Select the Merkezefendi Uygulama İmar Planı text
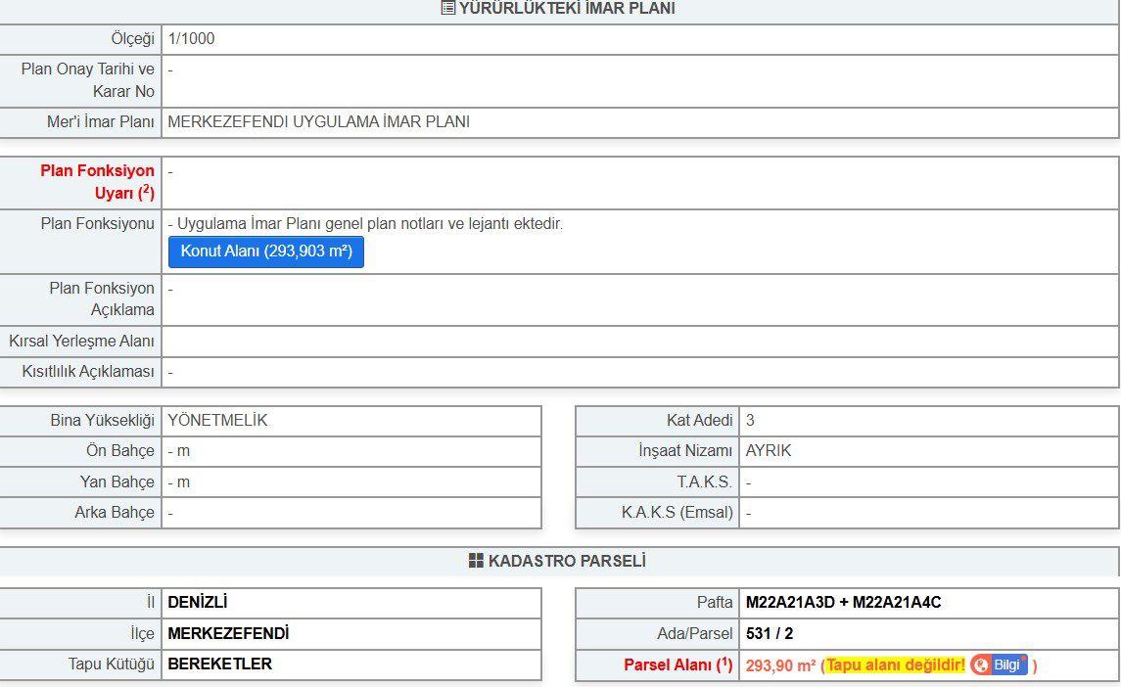 [318, 122]
